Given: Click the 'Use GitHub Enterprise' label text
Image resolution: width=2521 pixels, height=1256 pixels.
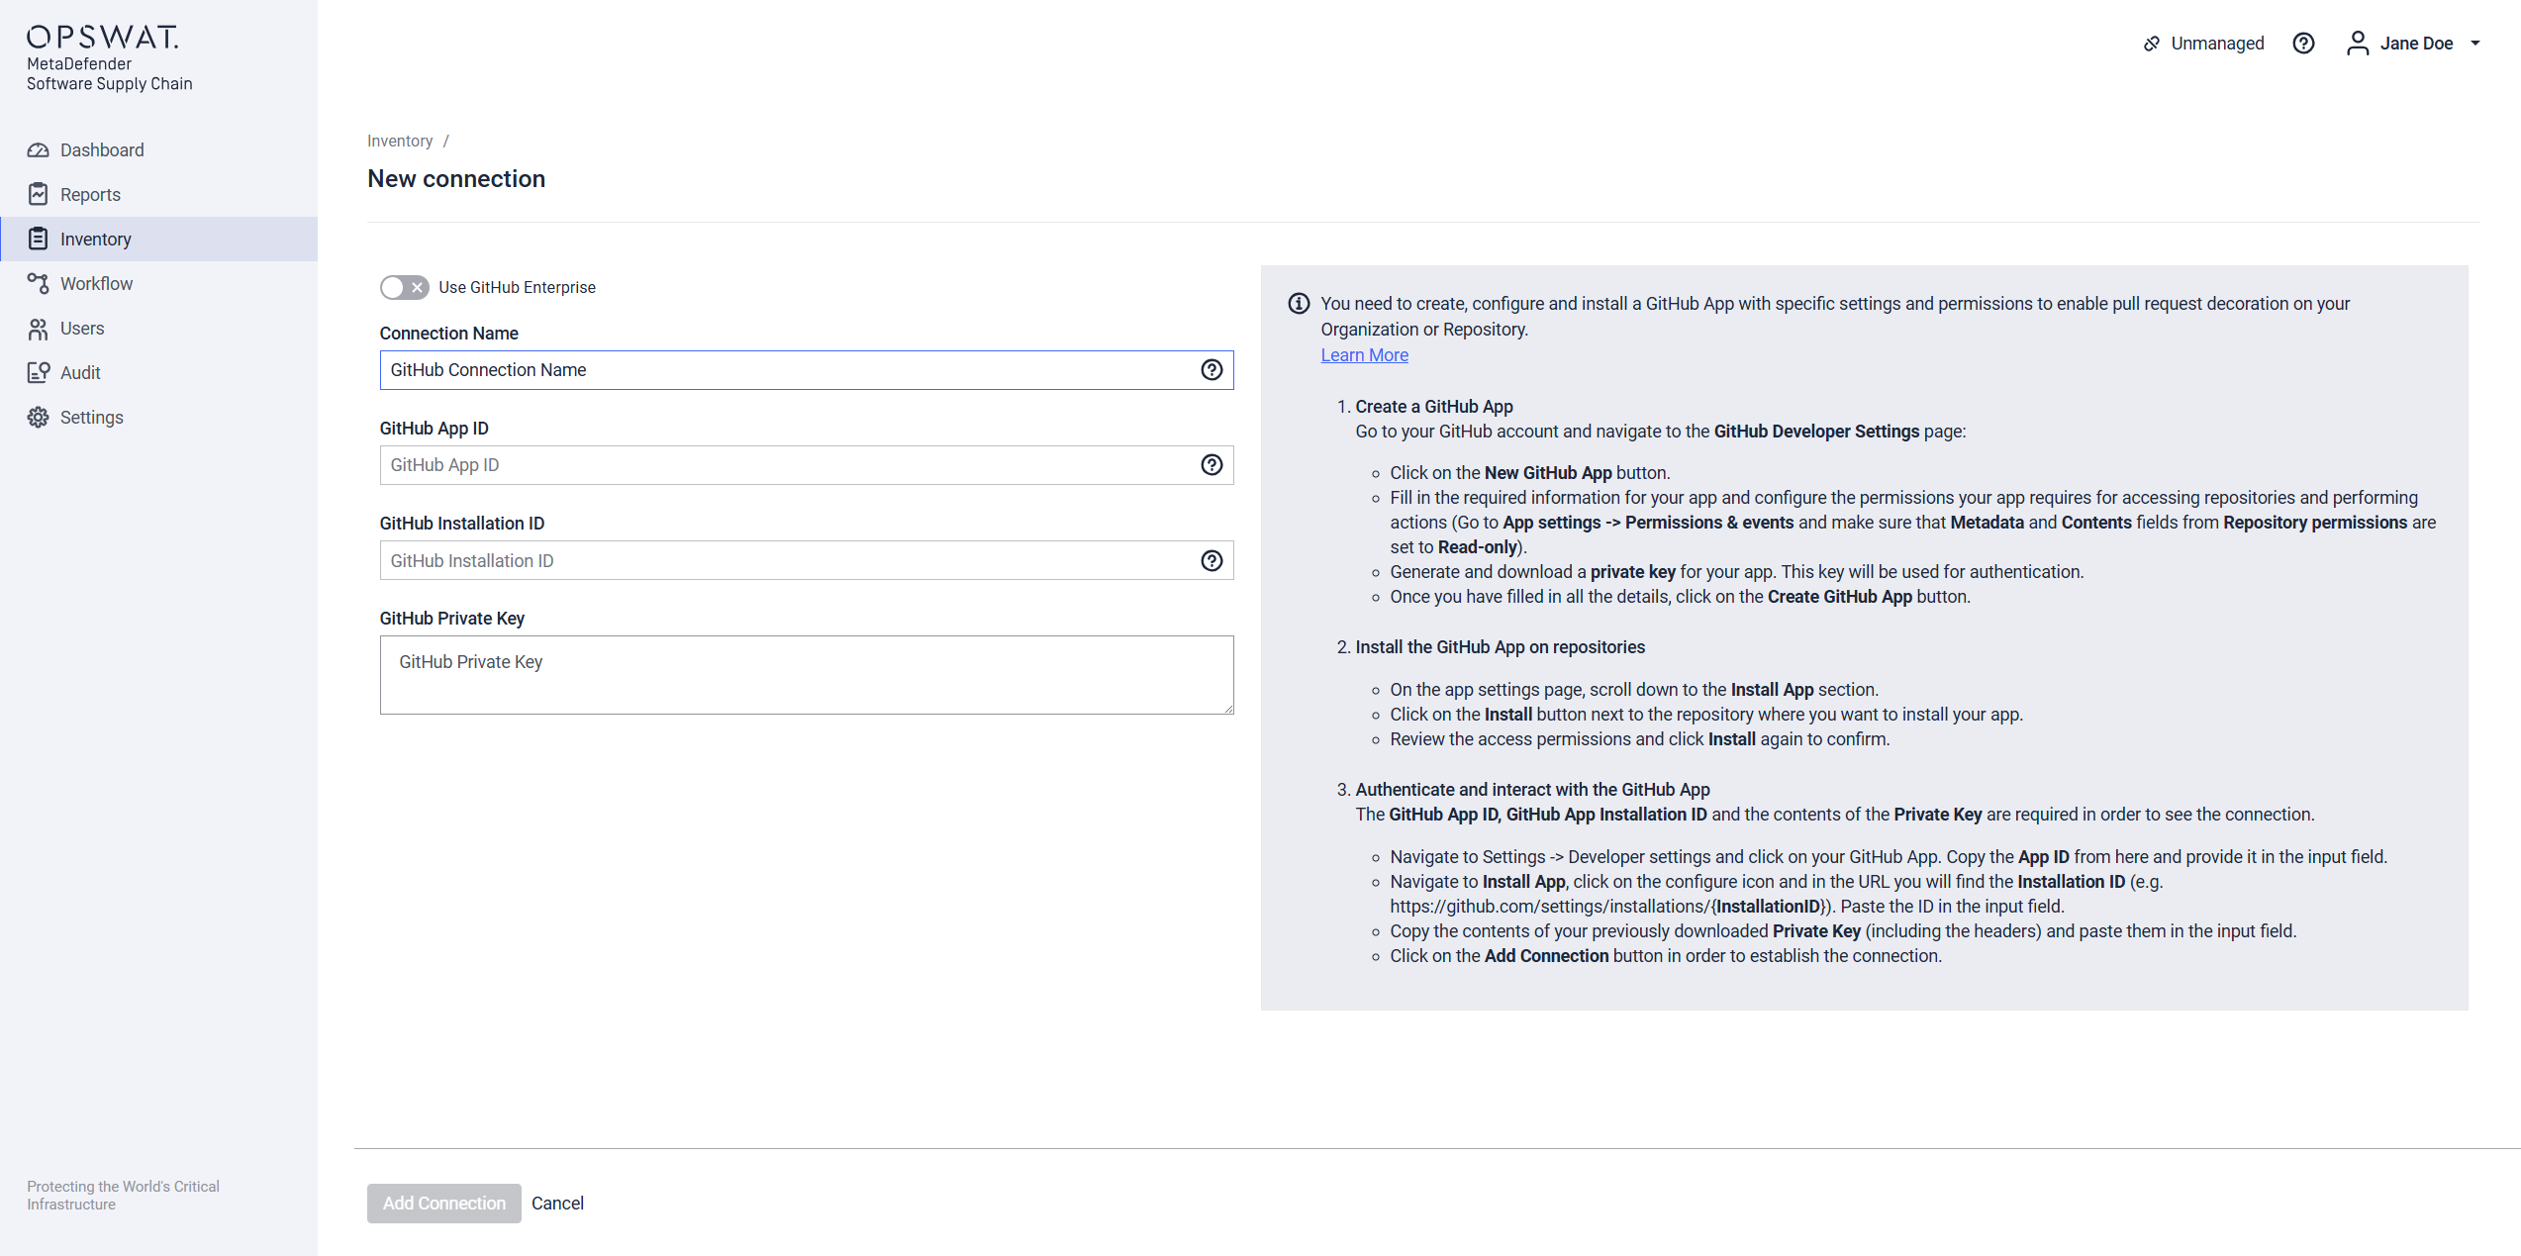Looking at the screenshot, I should tap(517, 287).
